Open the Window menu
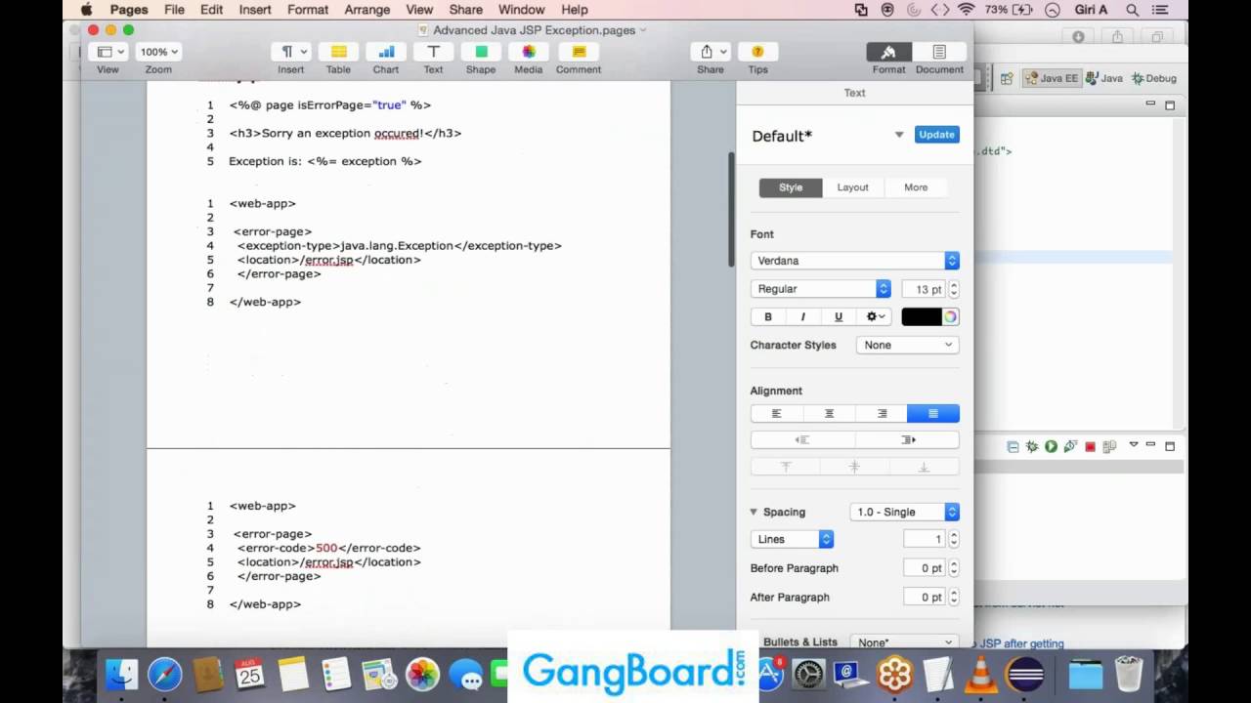1251x703 pixels. 521,10
